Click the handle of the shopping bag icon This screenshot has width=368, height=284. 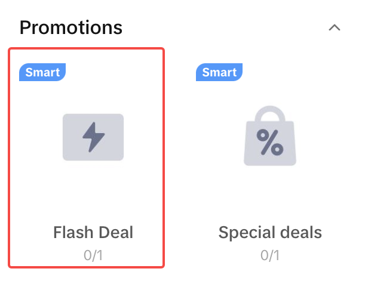pyautogui.click(x=270, y=113)
